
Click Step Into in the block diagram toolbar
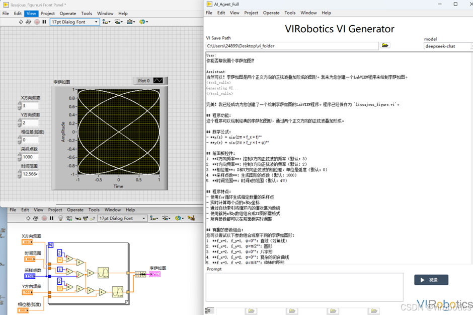click(78, 218)
